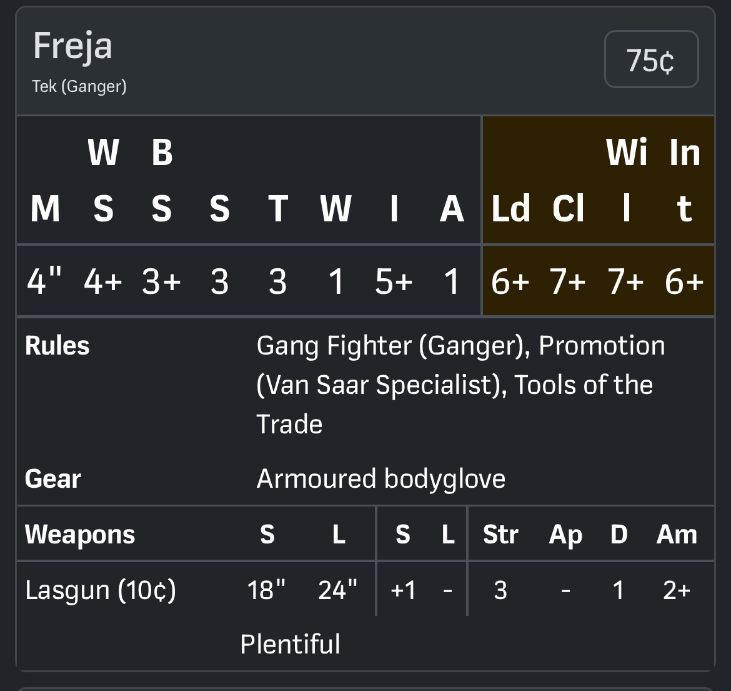Select the Lasgun (10¢) weapon entry
Screen dimensions: 731x691
coord(101,590)
